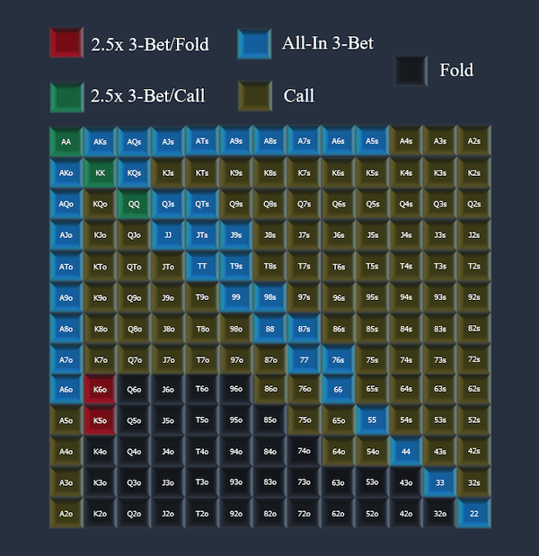Click the T9s cell

pos(236,266)
